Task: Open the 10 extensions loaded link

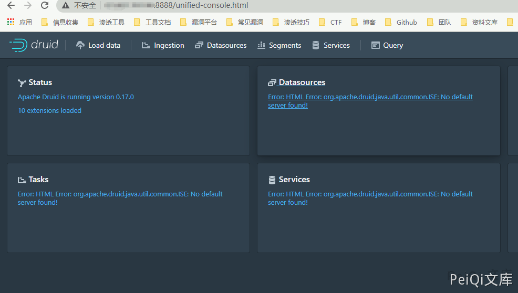Action: tap(49, 111)
